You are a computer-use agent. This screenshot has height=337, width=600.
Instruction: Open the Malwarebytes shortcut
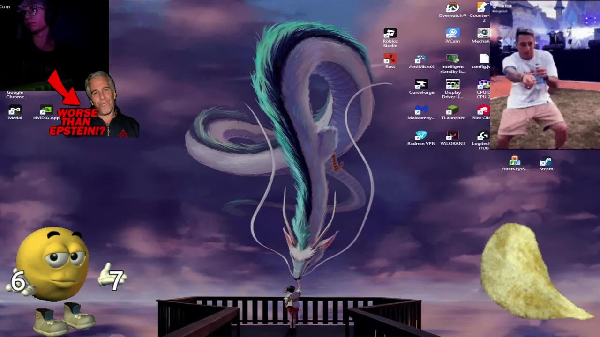click(421, 112)
